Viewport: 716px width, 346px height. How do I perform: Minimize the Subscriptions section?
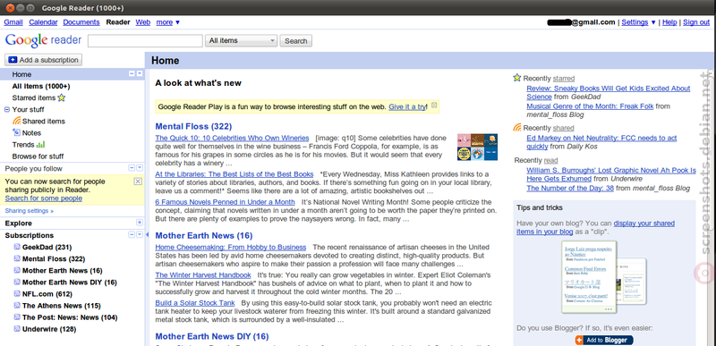pyautogui.click(x=132, y=235)
